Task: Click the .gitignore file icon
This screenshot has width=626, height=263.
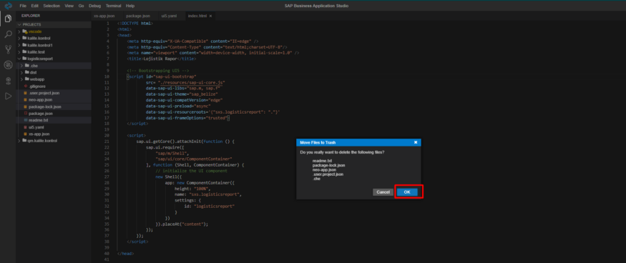Action: tap(26, 86)
